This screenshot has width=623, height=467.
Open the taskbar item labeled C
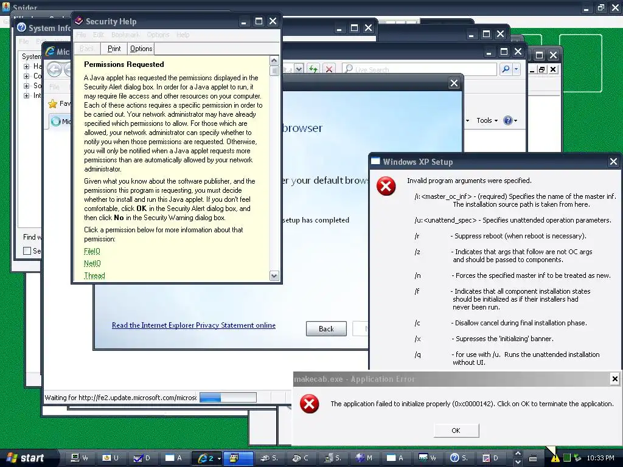tap(301, 458)
